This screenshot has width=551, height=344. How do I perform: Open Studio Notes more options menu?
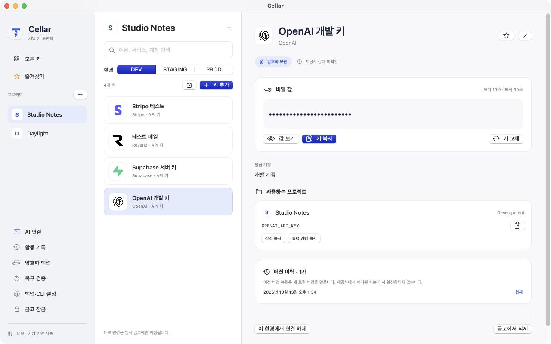tap(229, 28)
